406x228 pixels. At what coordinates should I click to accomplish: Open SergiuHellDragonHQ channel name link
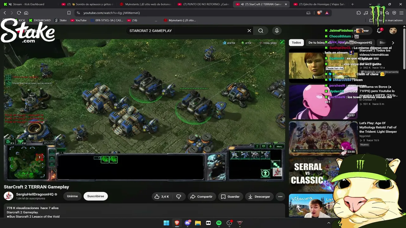click(35, 194)
